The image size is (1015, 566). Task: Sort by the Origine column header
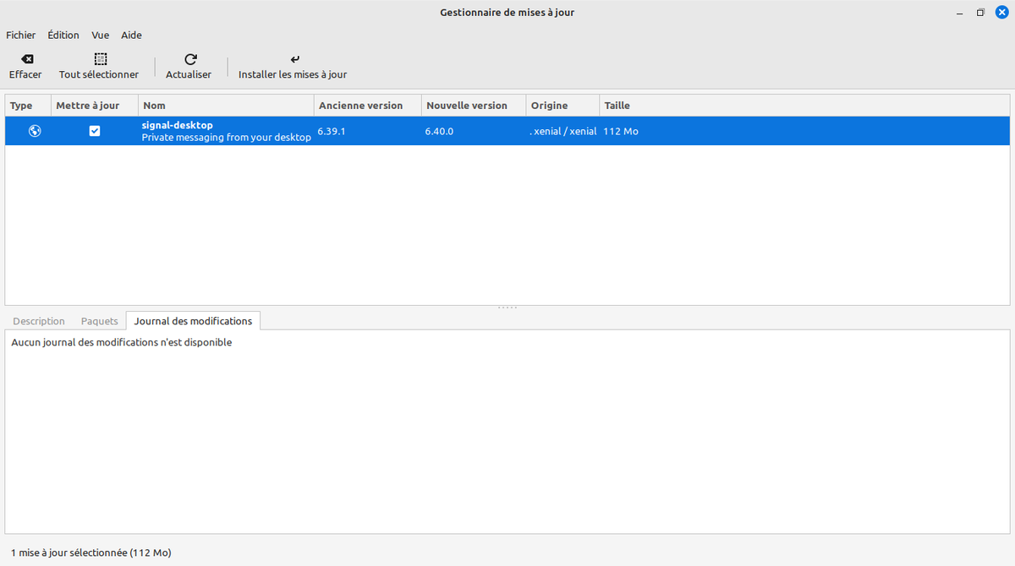[562, 106]
